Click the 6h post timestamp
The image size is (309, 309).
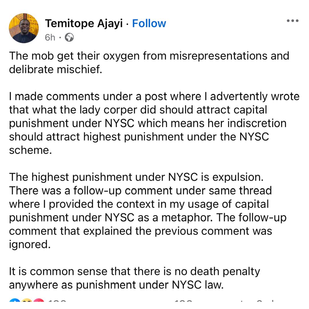pos(50,37)
